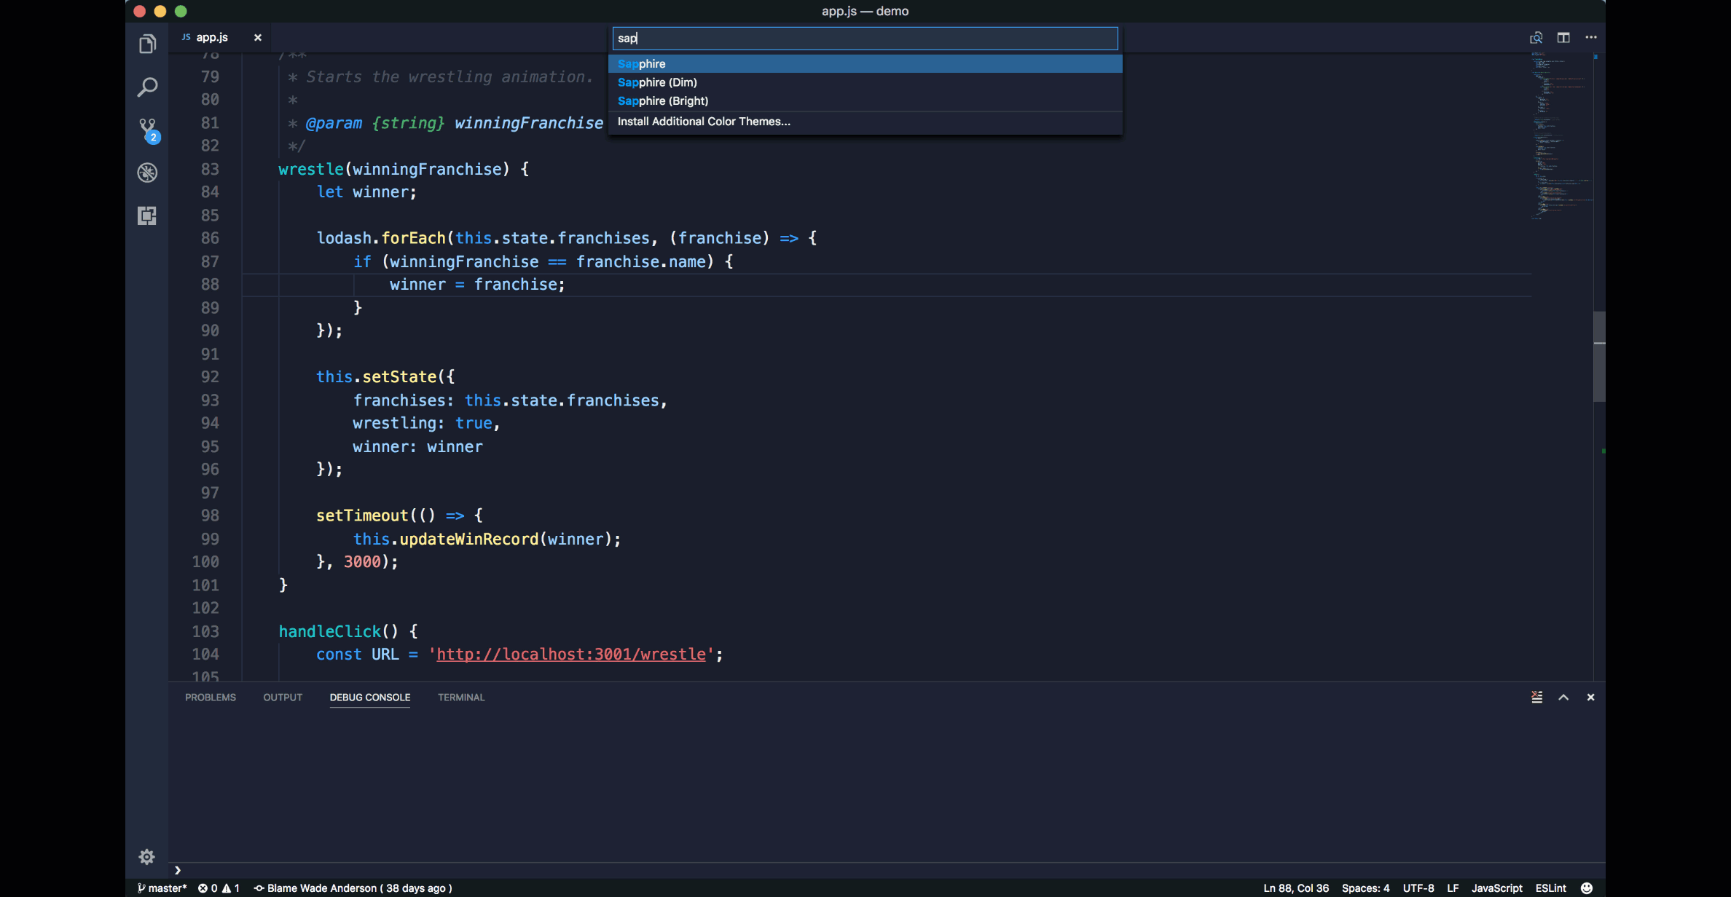Screen dimensions: 1731x897
Task: Send feedback via the smiley icon
Action: (x=1586, y=888)
